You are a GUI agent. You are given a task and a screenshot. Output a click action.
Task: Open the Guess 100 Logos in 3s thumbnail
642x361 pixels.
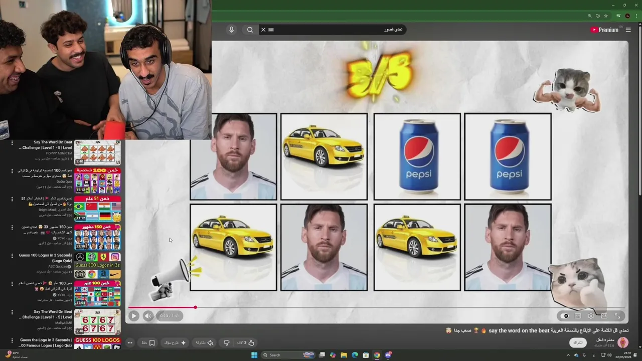tap(97, 265)
